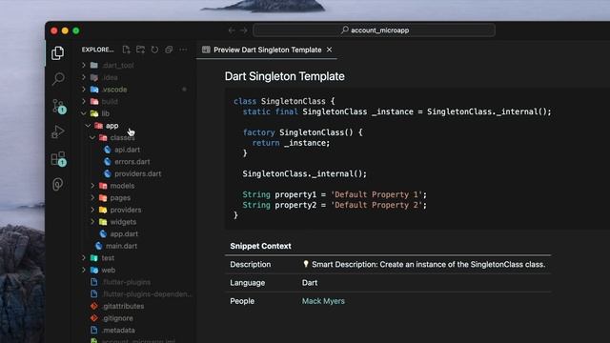
Task: Click the Description row label
Action: coord(250,265)
